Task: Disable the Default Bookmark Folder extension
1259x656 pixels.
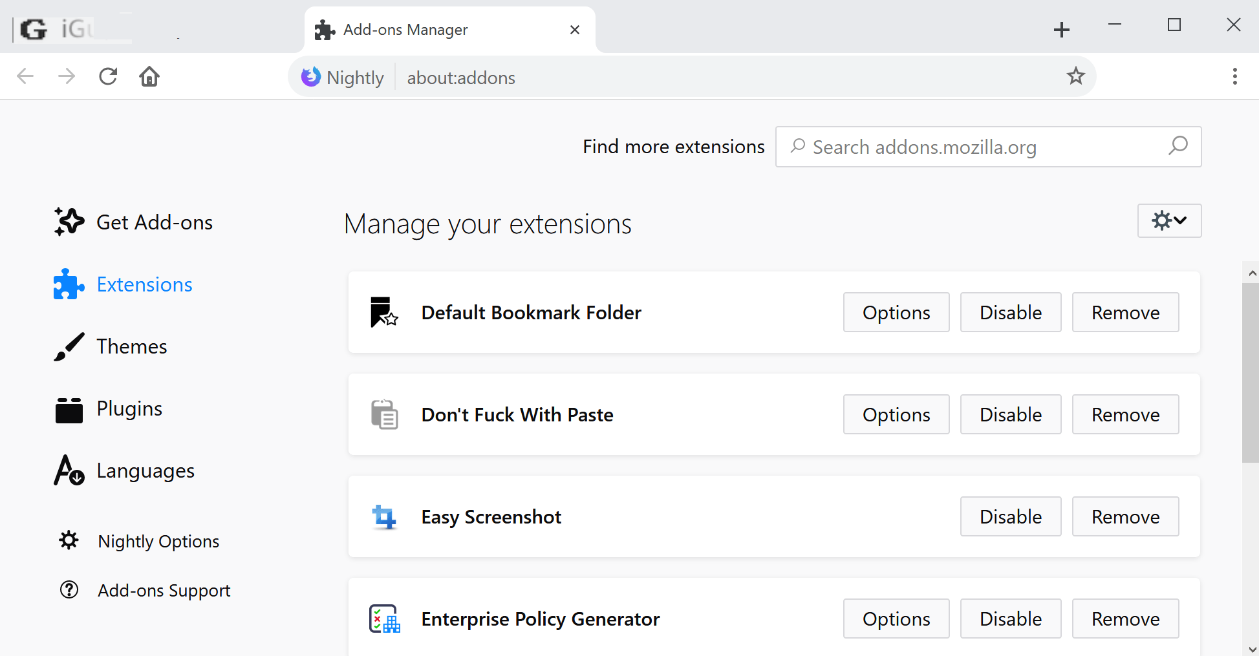Action: (1010, 313)
